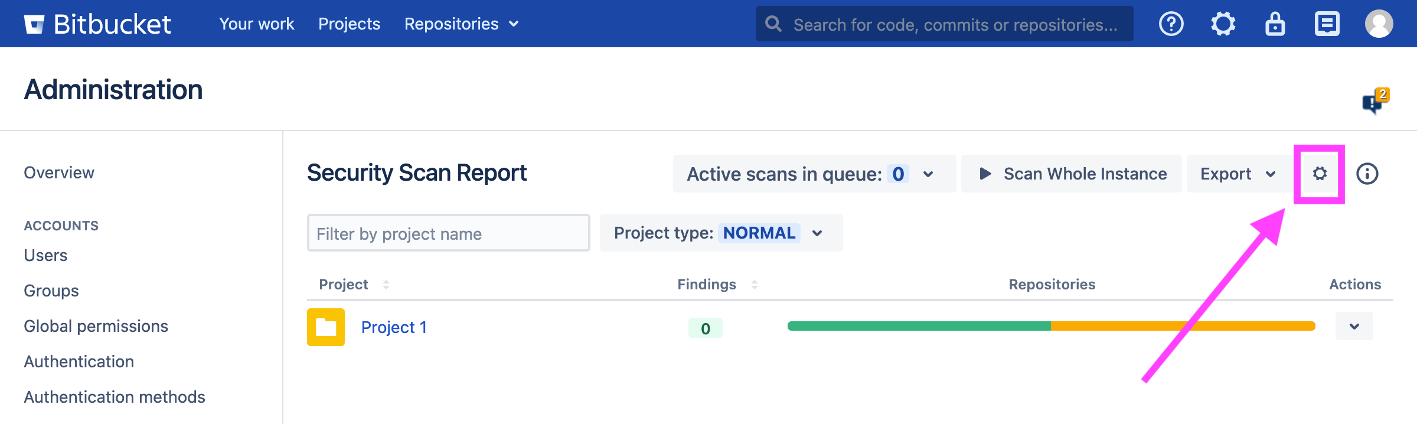Viewport: 1417px width, 424px height.
Task: Go to Your work
Action: 256,24
